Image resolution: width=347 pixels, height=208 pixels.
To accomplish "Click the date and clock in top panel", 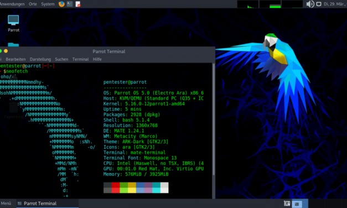I will (335, 4).
